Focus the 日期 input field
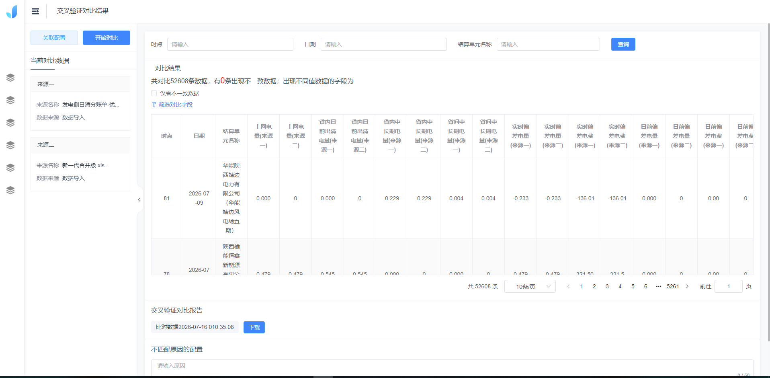The image size is (770, 378). click(383, 44)
